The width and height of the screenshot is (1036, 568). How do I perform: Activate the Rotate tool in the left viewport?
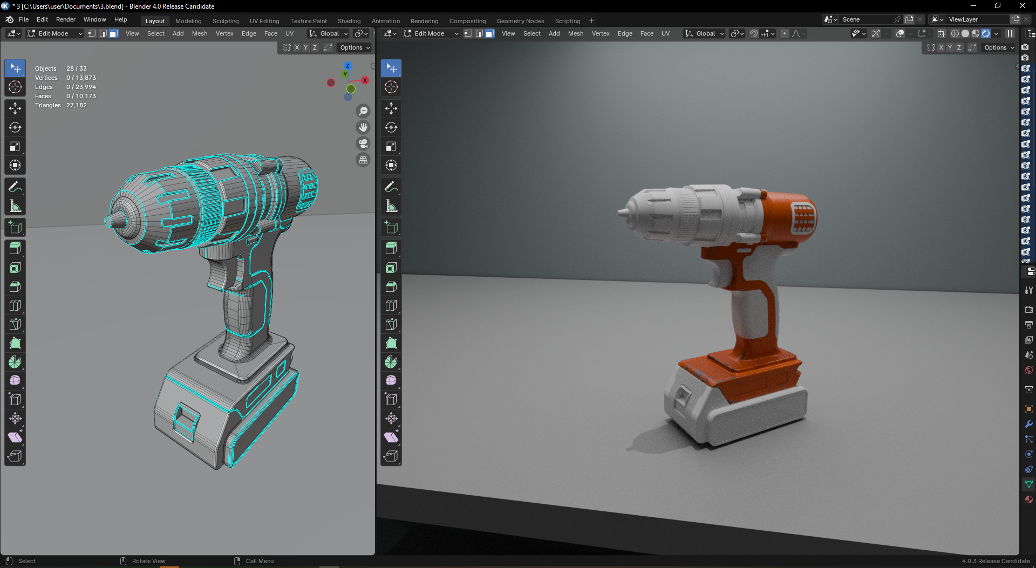[x=15, y=127]
